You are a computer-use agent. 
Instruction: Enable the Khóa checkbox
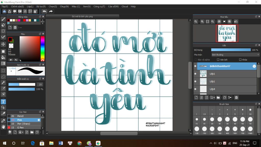click(240, 60)
